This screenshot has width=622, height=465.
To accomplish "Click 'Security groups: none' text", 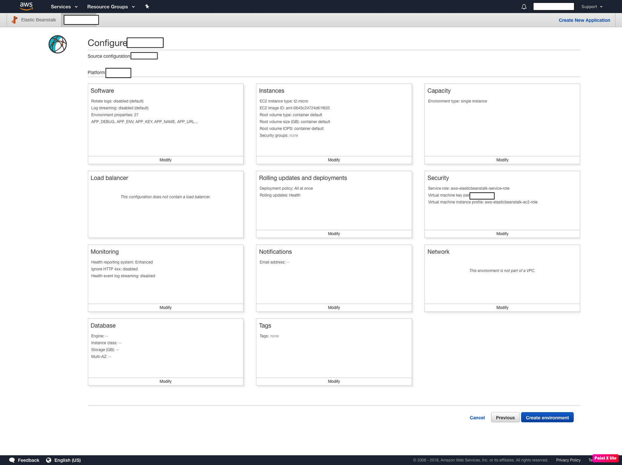I will pyautogui.click(x=279, y=135).
